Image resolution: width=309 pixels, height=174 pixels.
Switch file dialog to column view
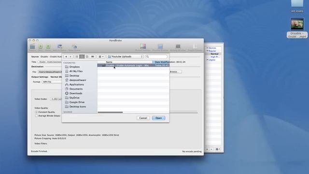tap(87, 57)
